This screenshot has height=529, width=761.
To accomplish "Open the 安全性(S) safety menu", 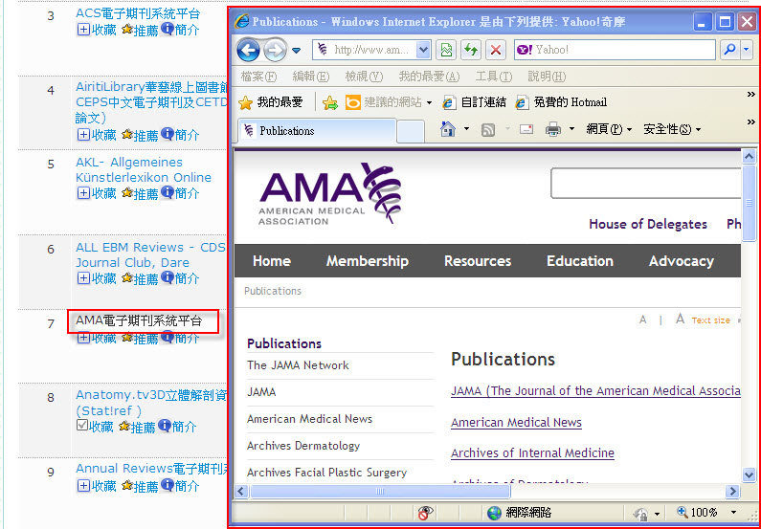I will (x=672, y=129).
